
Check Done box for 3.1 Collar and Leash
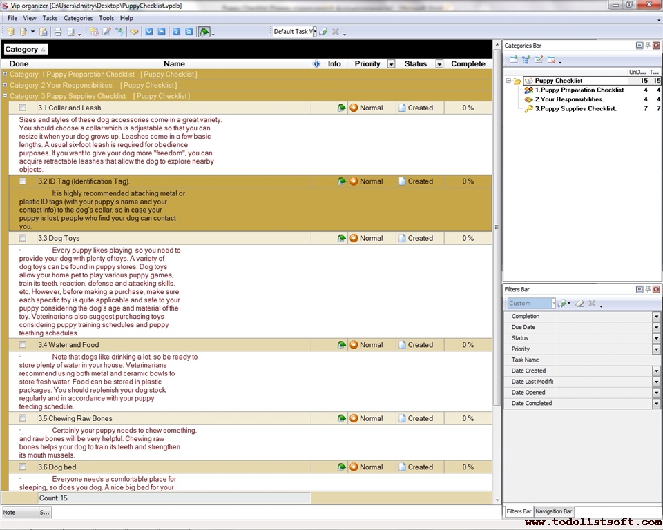point(23,108)
